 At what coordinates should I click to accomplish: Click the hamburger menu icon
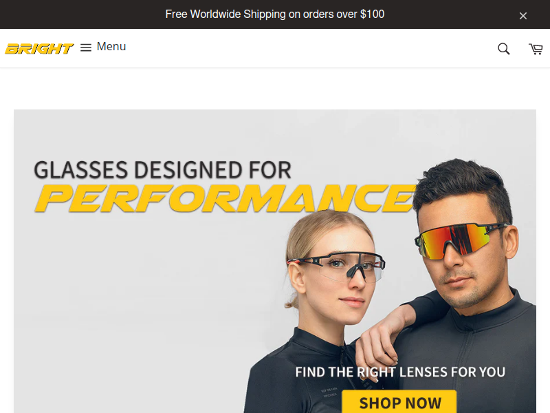pos(85,47)
